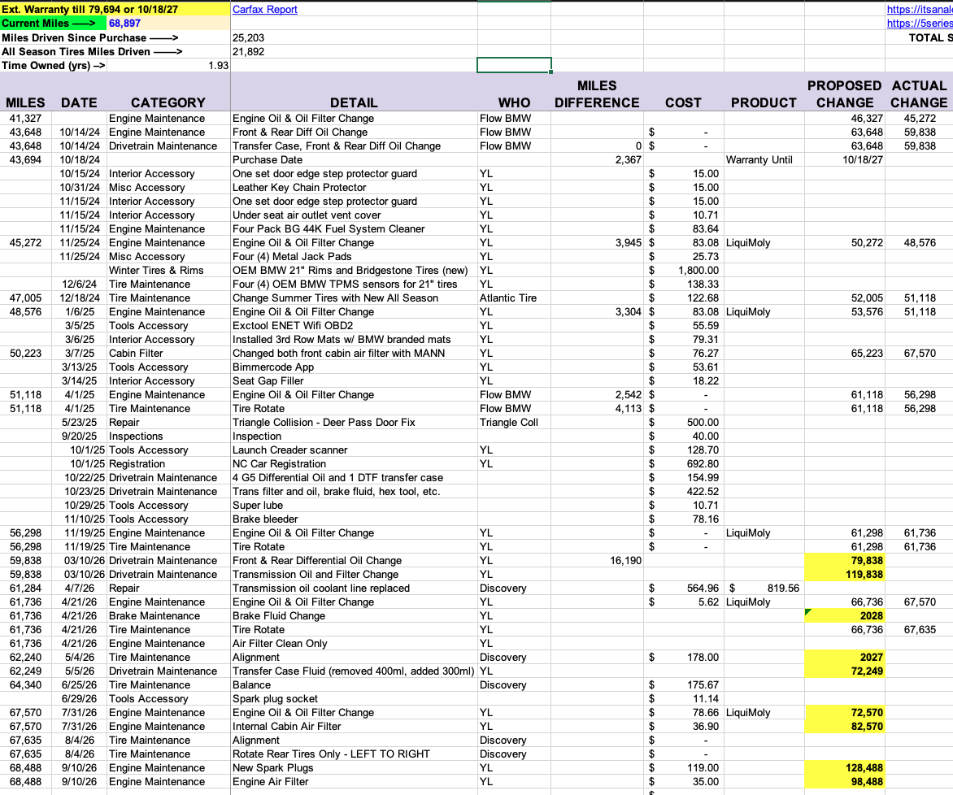Open the link starting with https://5series
Screen dimensions: 953x795
pos(920,24)
